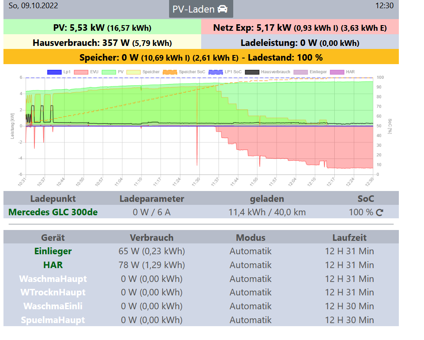This screenshot has width=424, height=340.
Task: Click Automatik mode for SpuelmaHaupt
Action: 250,321
